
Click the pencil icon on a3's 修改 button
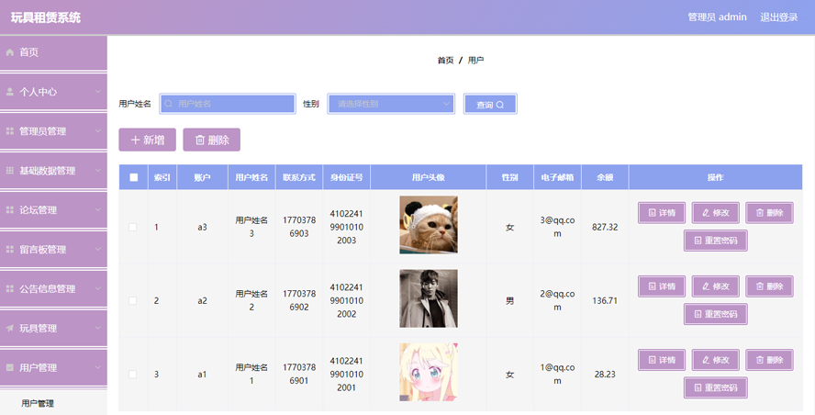706,213
